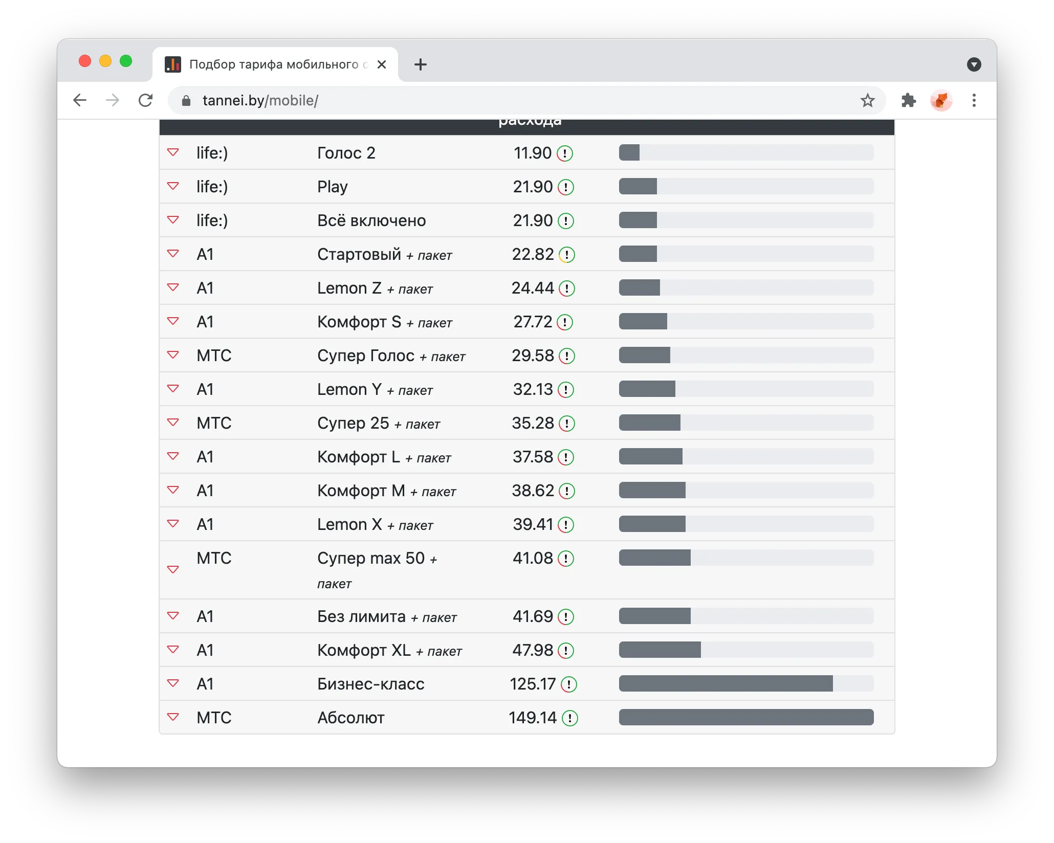Click the price 47.98
1054x843 pixels.
(533, 650)
